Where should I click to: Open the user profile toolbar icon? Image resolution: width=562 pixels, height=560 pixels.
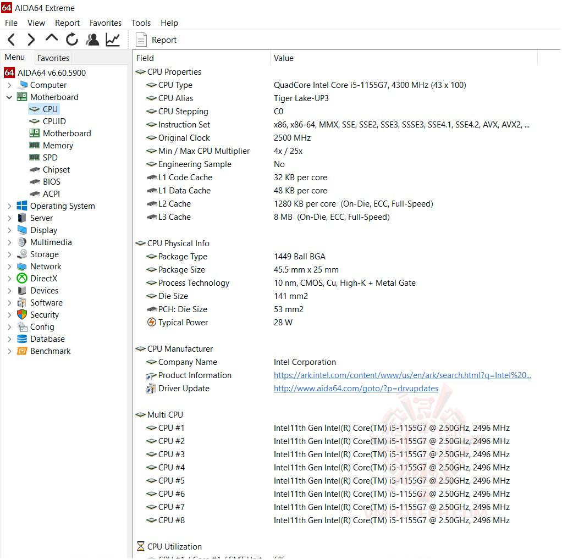[92, 40]
